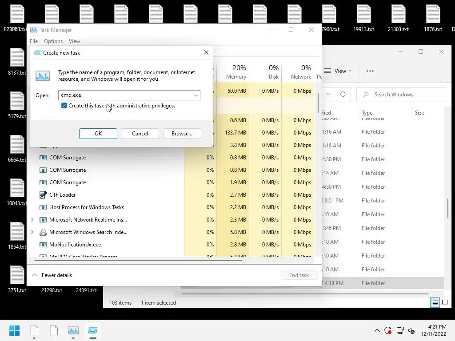Screen dimensions: 455x341
Task: Select desktop file 21303.txt
Action: (x=398, y=18)
